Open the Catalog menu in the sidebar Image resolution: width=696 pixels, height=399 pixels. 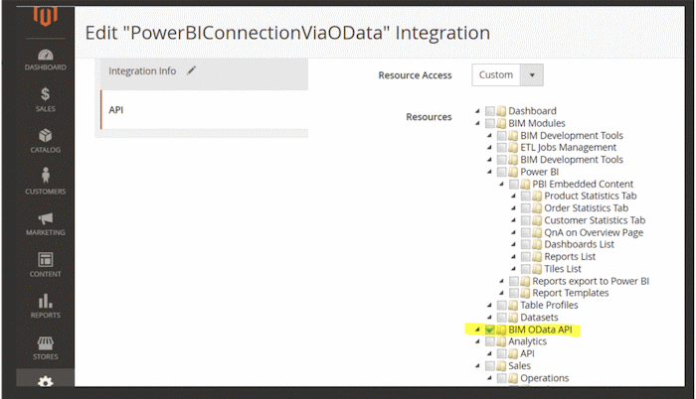coord(46,141)
